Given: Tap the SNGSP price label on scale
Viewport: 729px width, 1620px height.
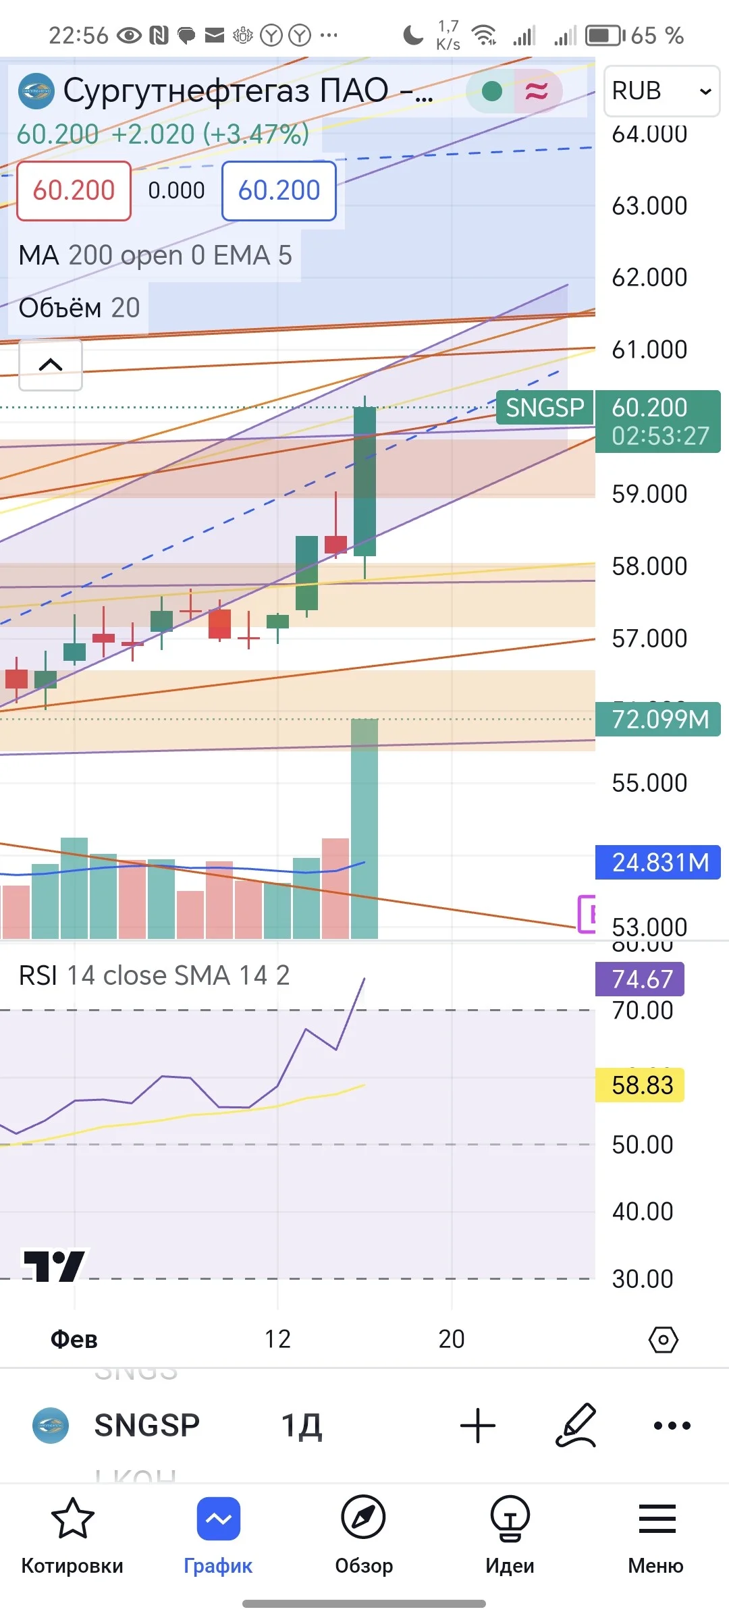Looking at the screenshot, I should [545, 408].
